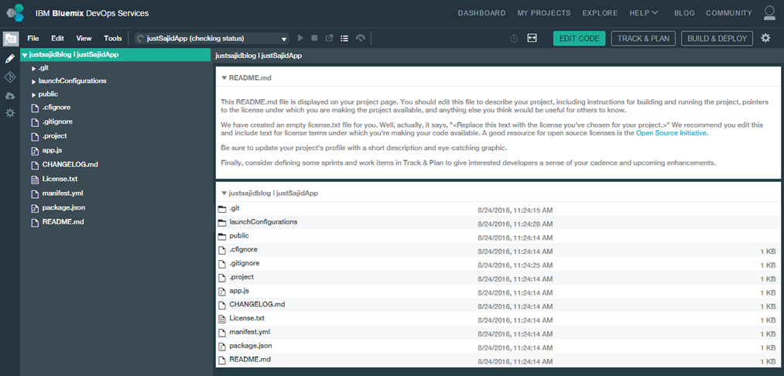
Task: Click the EDIT CODE button
Action: (x=580, y=39)
